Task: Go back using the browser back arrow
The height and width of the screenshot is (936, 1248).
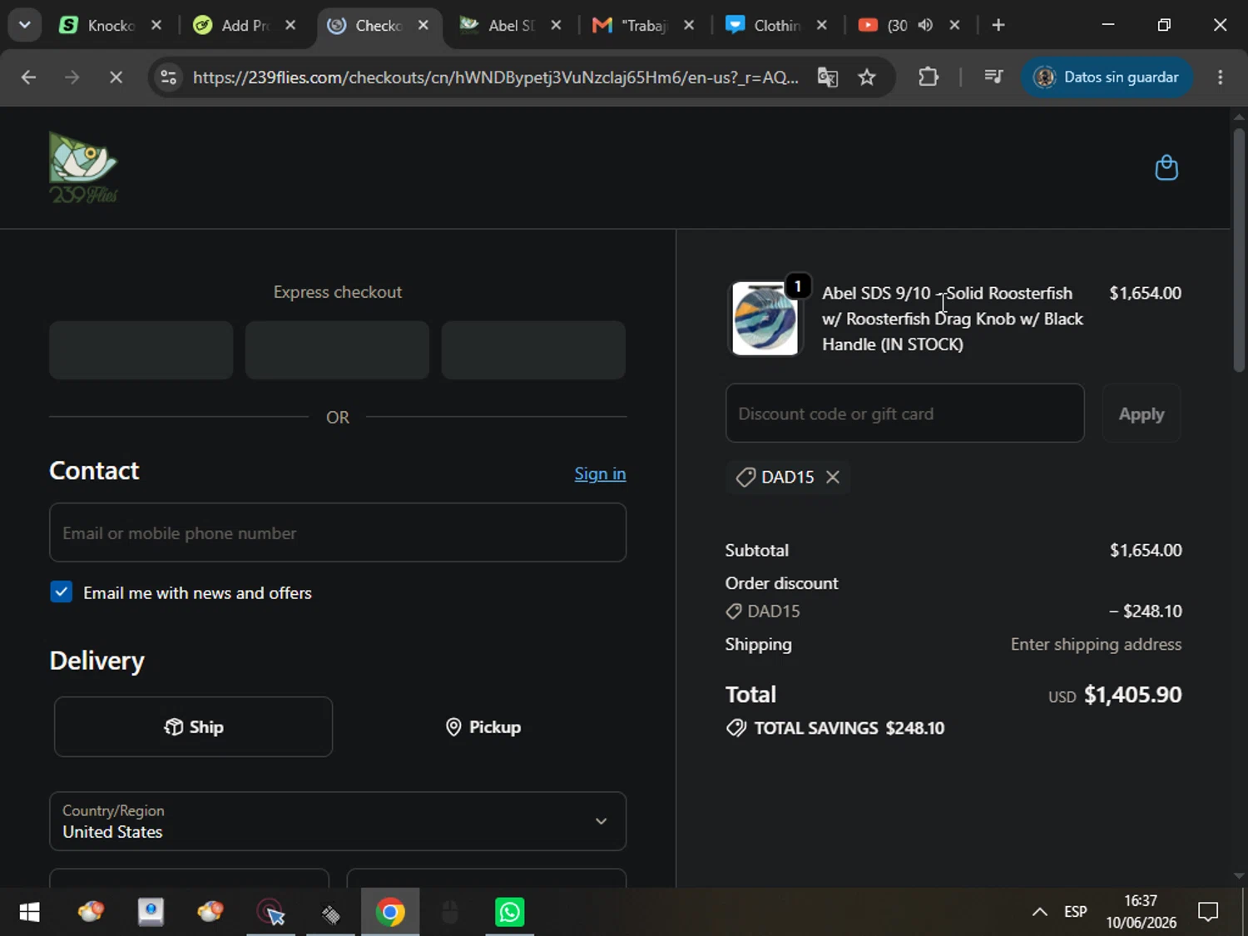Action: pyautogui.click(x=28, y=77)
